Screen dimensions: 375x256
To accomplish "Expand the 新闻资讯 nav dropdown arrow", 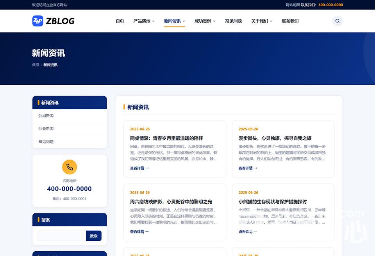I will click(184, 21).
